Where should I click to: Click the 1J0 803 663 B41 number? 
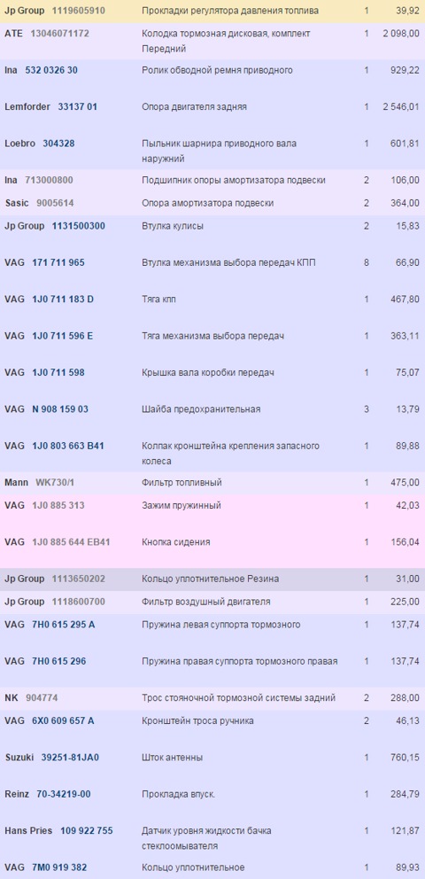point(68,446)
